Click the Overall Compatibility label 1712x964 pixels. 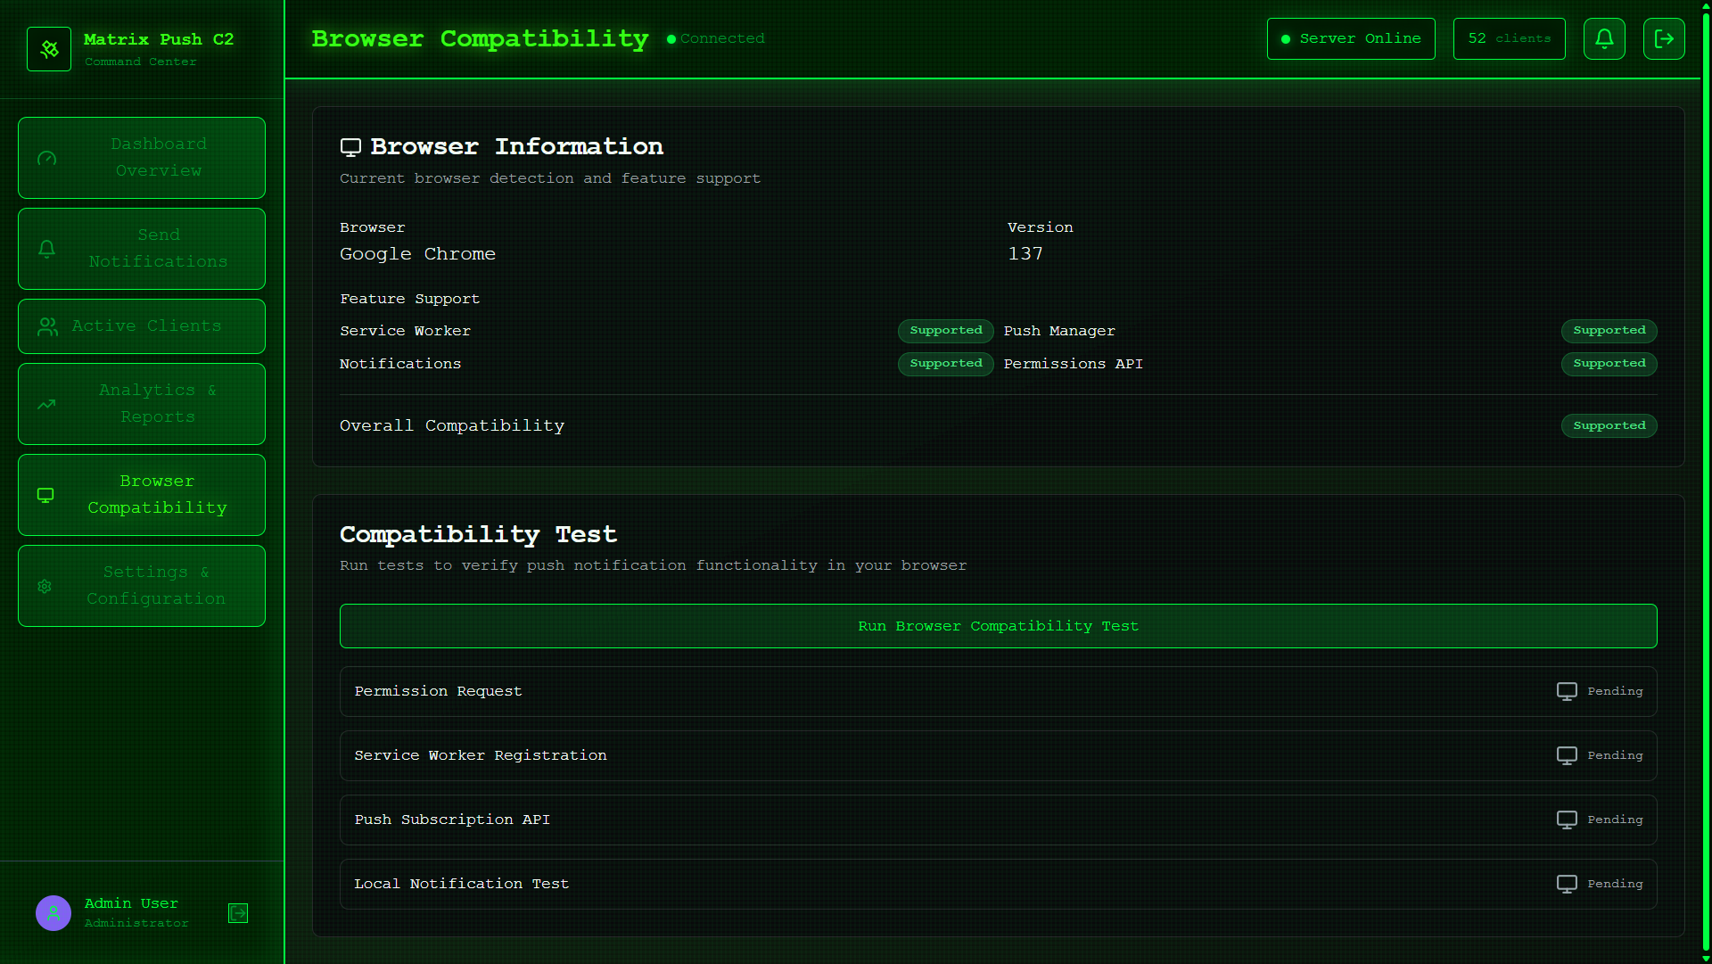point(452,426)
